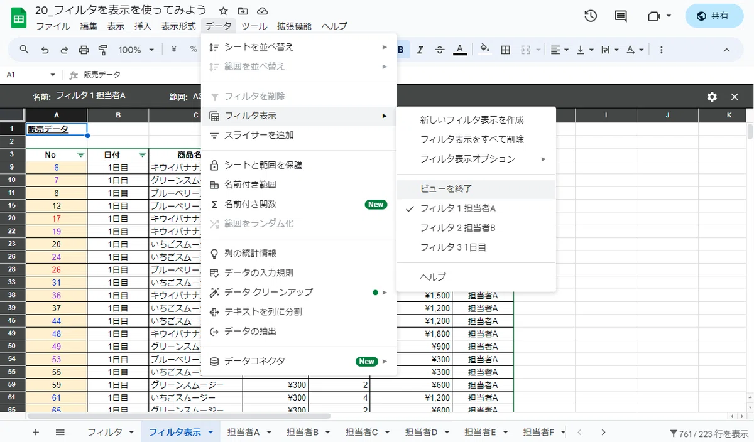Open version history clock icon
Image resolution: width=754 pixels, height=442 pixels.
(591, 16)
